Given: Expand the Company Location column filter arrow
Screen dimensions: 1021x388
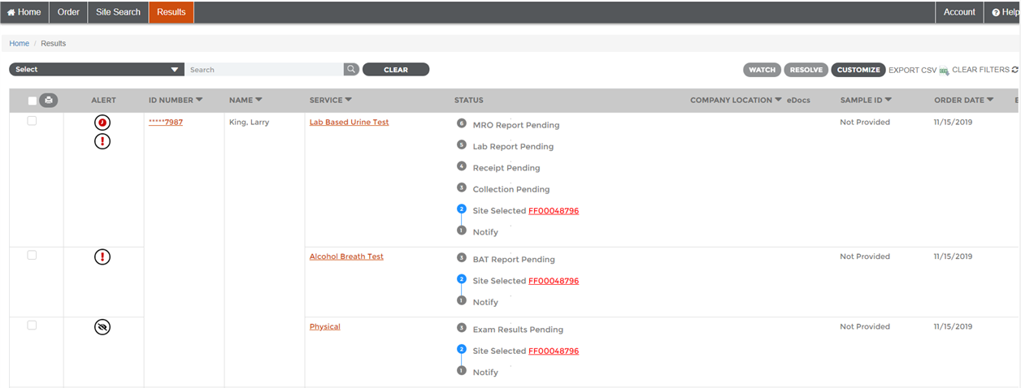Looking at the screenshot, I should 778,100.
